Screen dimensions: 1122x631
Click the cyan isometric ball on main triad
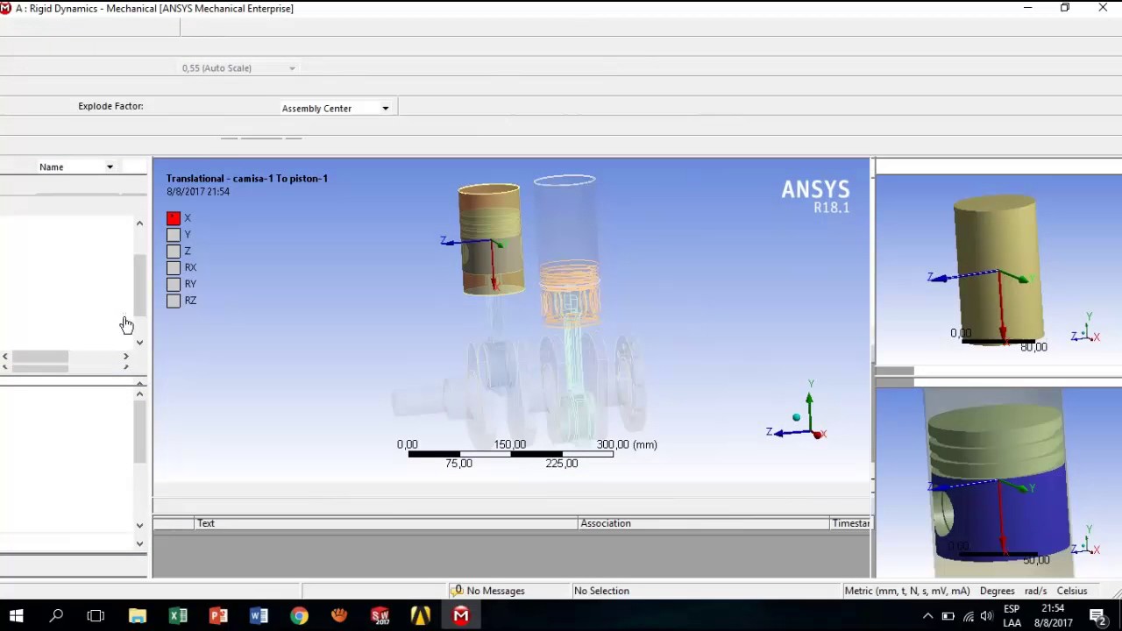tap(796, 418)
